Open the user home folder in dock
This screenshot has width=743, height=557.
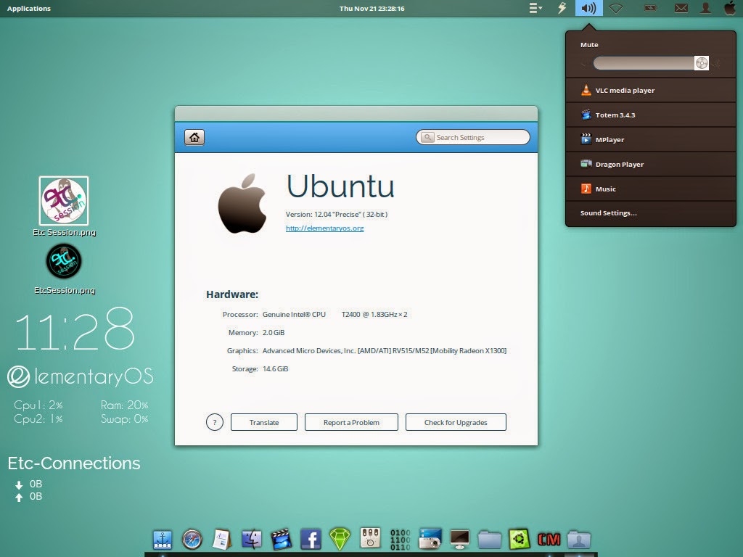578,540
